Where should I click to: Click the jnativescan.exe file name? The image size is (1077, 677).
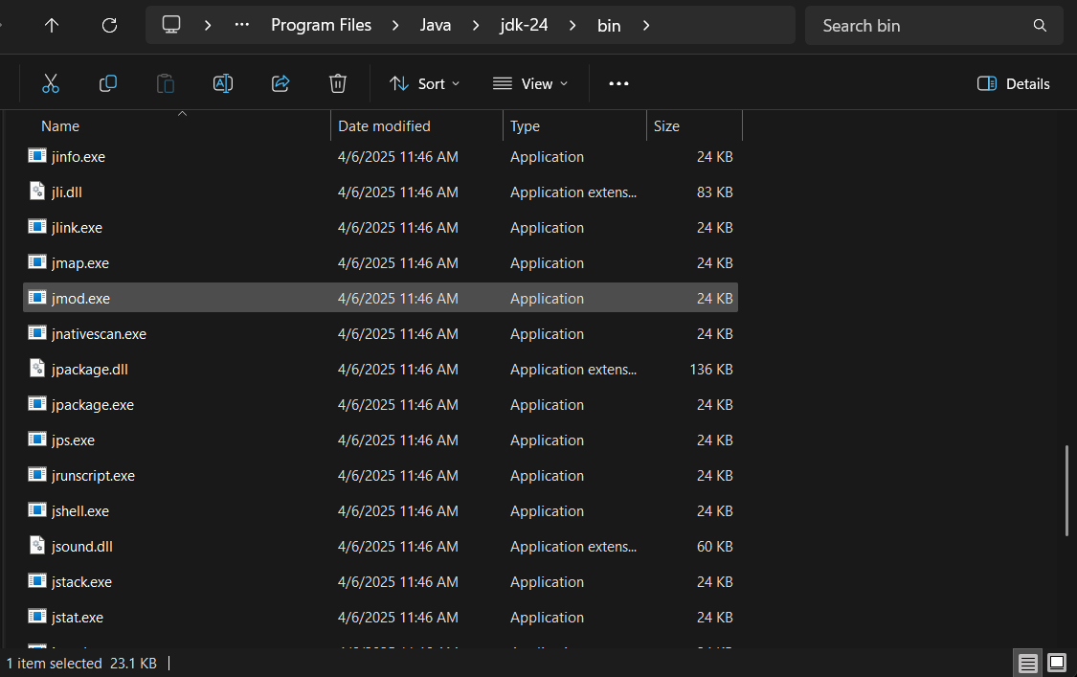[x=99, y=334]
